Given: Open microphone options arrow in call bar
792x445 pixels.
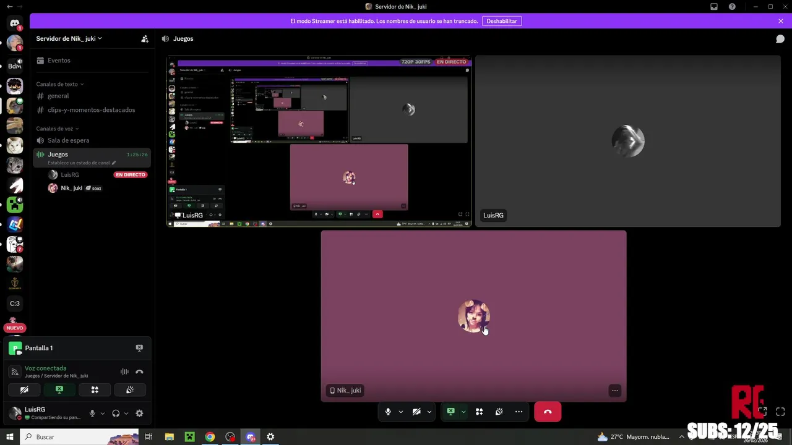Looking at the screenshot, I should click(x=401, y=412).
